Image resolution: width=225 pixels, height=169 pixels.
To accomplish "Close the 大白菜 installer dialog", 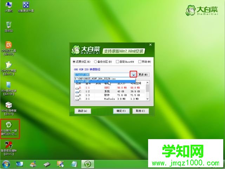I will (x=150, y=45).
